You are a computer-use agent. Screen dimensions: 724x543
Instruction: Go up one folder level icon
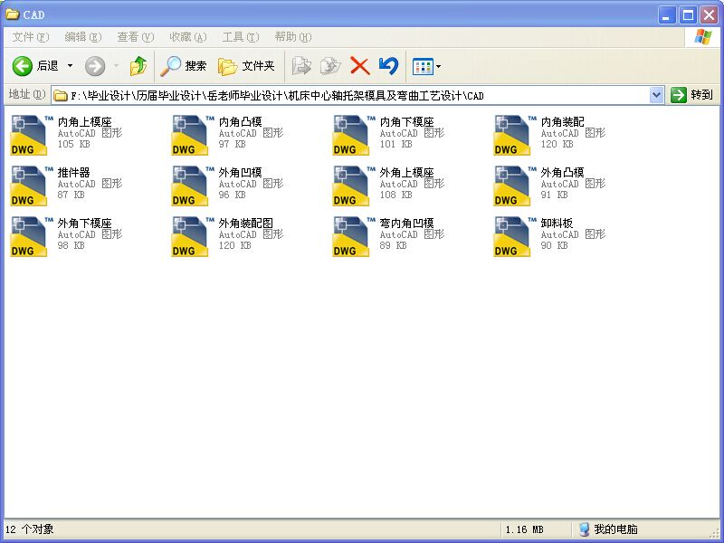coord(138,66)
